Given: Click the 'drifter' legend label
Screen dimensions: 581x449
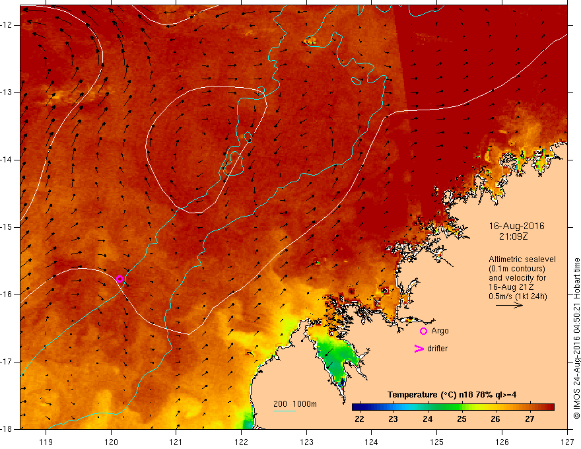Looking at the screenshot, I should 437,349.
